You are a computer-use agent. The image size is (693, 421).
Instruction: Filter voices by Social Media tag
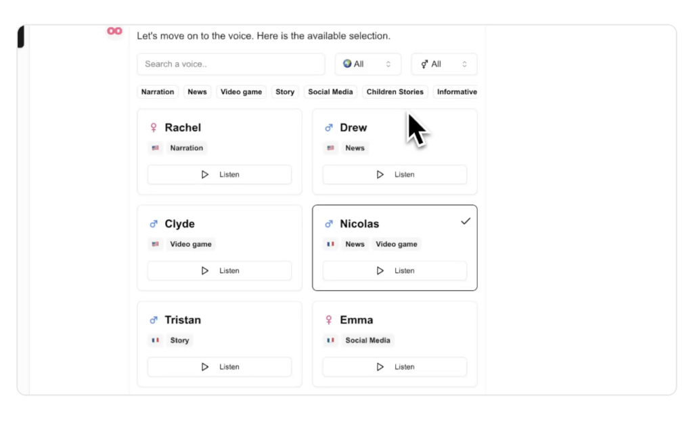click(x=330, y=92)
